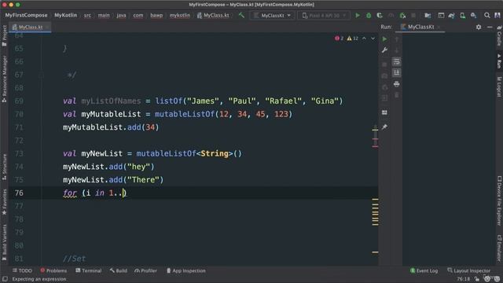503x283 pixels.
Task: Open the Terminal tool window
Action: [x=89, y=270]
